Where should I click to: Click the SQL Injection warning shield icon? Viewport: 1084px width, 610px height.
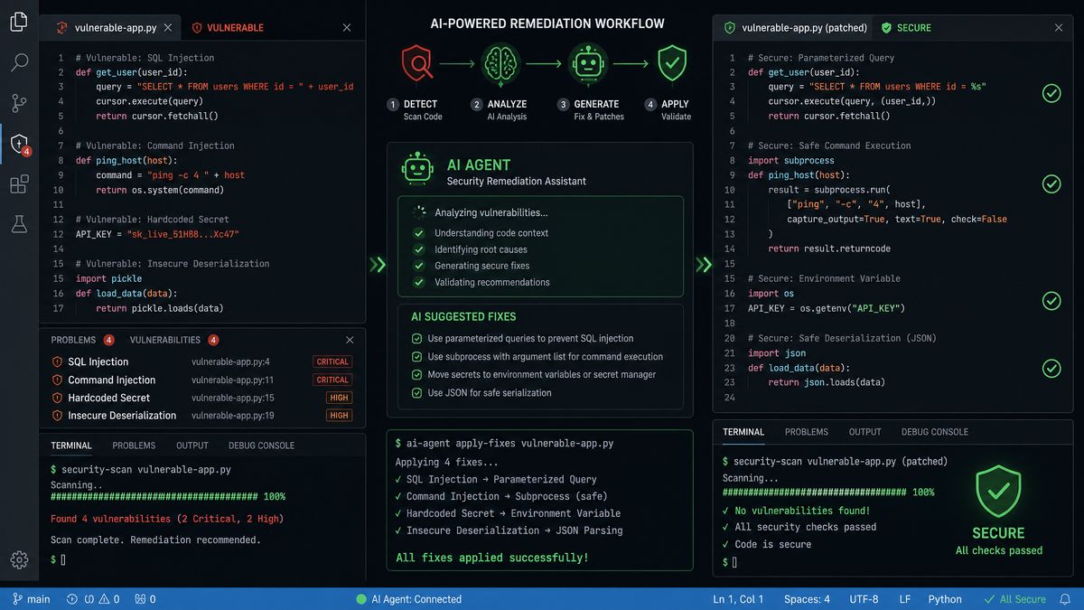[x=57, y=362]
